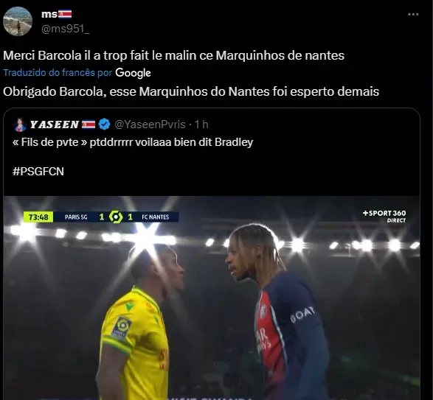The width and height of the screenshot is (433, 400).
Task: Click the YASEEN small profile avatar
Action: (x=20, y=124)
